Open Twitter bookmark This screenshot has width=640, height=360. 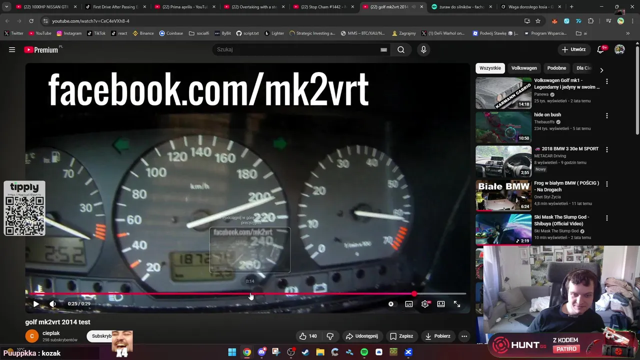pyautogui.click(x=14, y=33)
